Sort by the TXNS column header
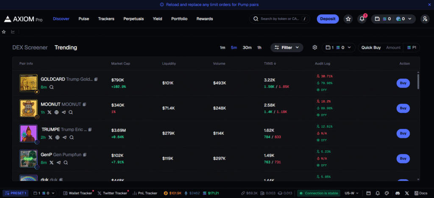The width and height of the screenshot is (434, 198). click(270, 64)
